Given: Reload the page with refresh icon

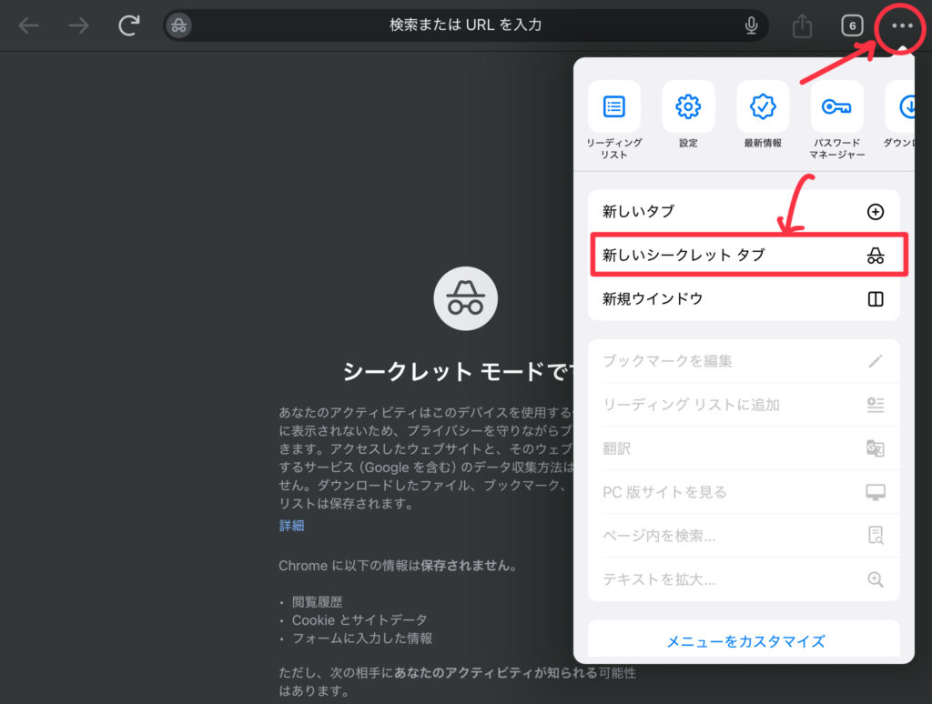Looking at the screenshot, I should pos(128,25).
